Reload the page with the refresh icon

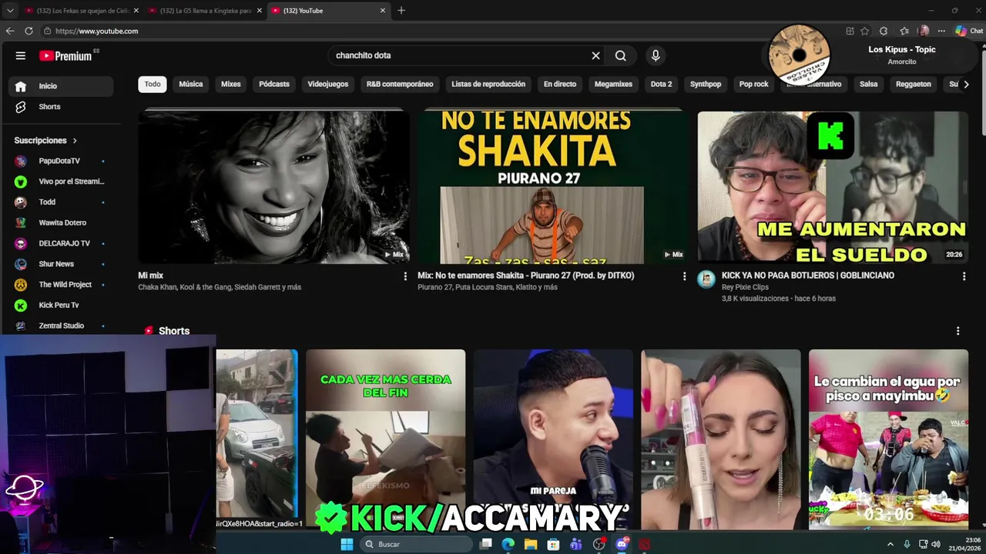pos(29,31)
